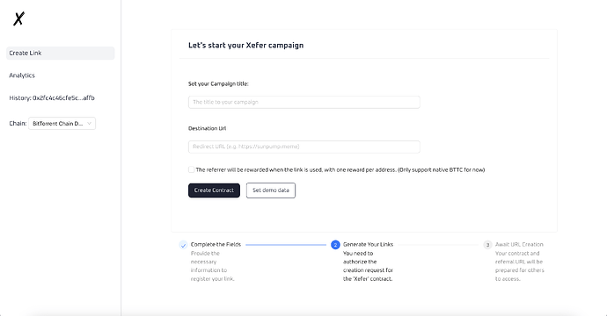This screenshot has width=607, height=316.
Task: Select the Generate Your Links step title
Action: pos(368,245)
